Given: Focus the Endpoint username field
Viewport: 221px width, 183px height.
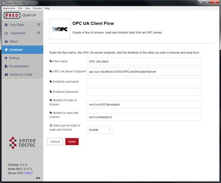Looking at the screenshot, I should tap(144, 82).
